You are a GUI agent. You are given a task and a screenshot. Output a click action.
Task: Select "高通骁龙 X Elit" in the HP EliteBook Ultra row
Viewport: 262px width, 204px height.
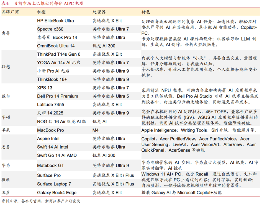tap(107, 21)
